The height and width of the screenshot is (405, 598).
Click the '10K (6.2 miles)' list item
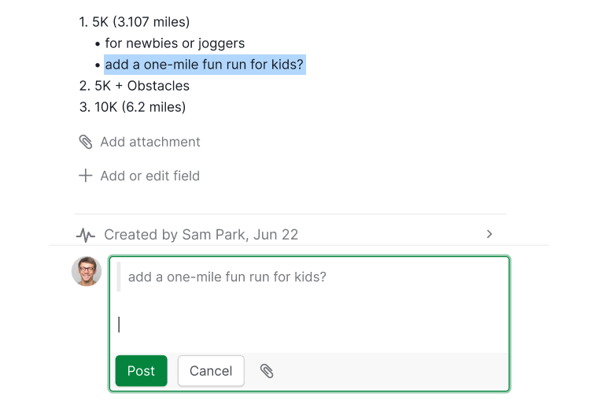(x=140, y=107)
